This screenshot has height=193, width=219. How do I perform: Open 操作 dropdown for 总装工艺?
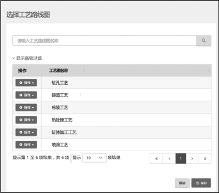click(x=26, y=107)
